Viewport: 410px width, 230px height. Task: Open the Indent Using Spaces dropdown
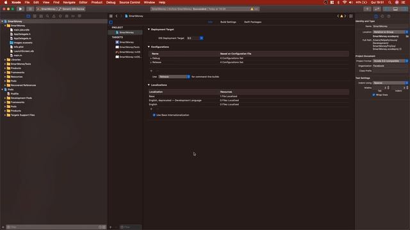click(x=390, y=83)
